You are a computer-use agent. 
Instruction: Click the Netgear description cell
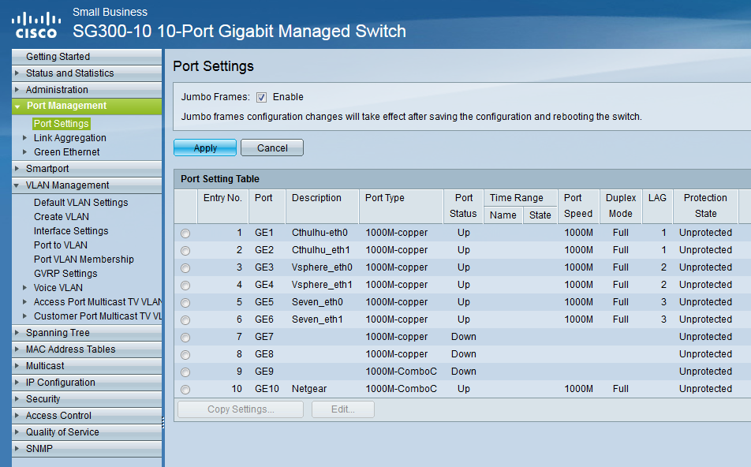(x=309, y=389)
